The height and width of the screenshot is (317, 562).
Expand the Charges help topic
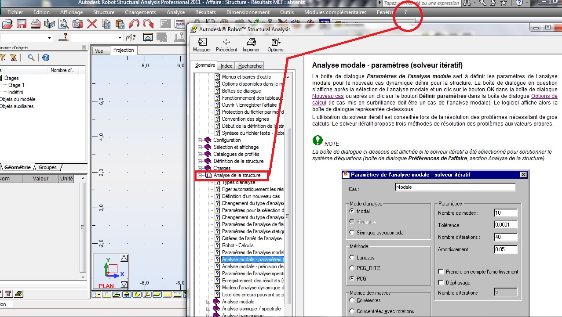[x=200, y=168]
